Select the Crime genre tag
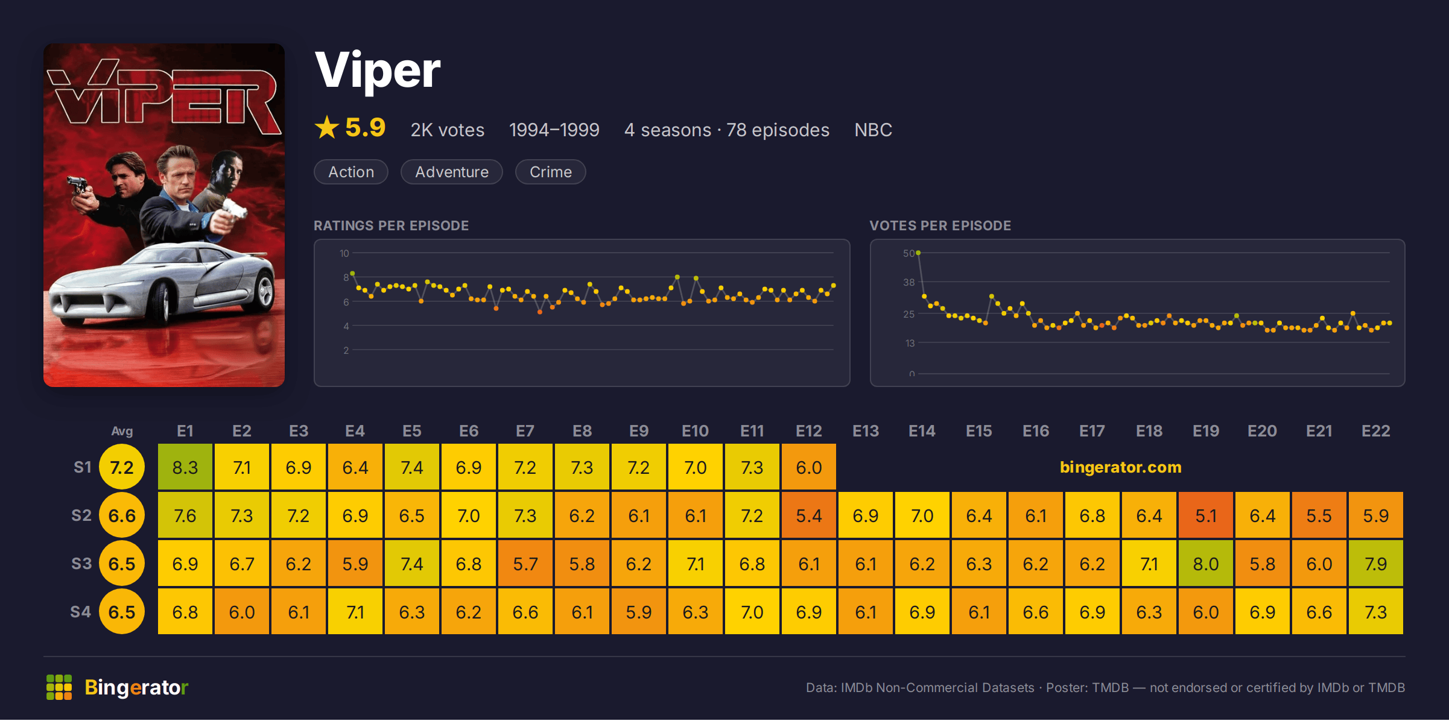The image size is (1449, 721). 551,172
